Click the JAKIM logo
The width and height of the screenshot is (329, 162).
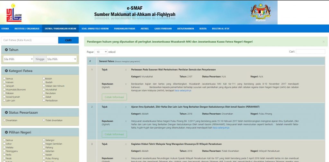point(14,13)
